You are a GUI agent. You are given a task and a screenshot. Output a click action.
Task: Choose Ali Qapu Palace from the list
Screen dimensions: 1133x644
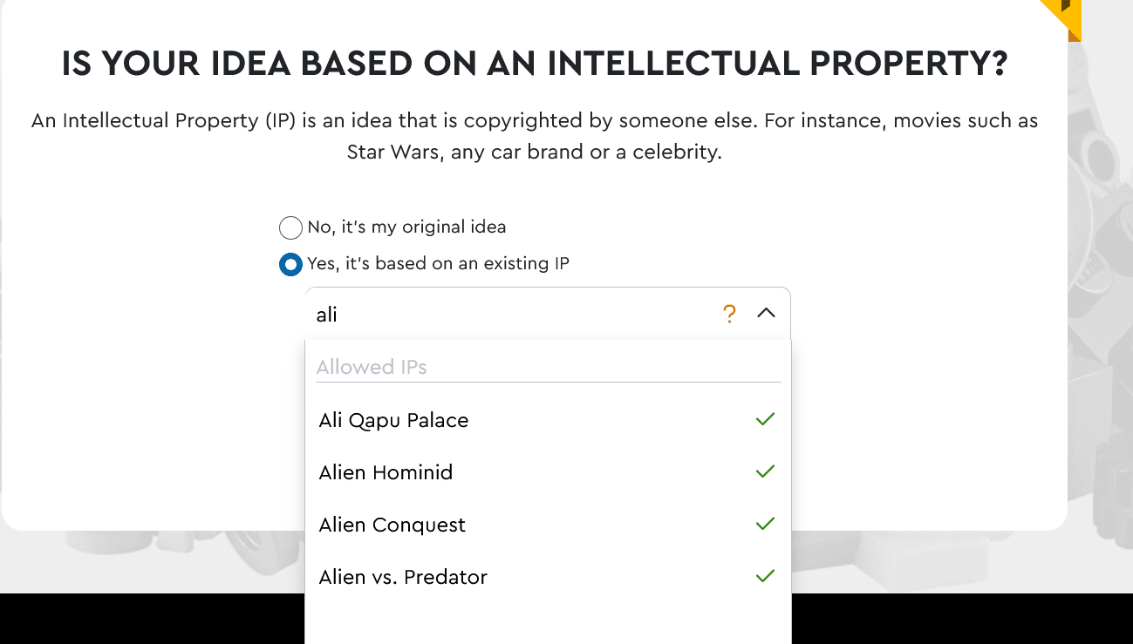coord(548,420)
